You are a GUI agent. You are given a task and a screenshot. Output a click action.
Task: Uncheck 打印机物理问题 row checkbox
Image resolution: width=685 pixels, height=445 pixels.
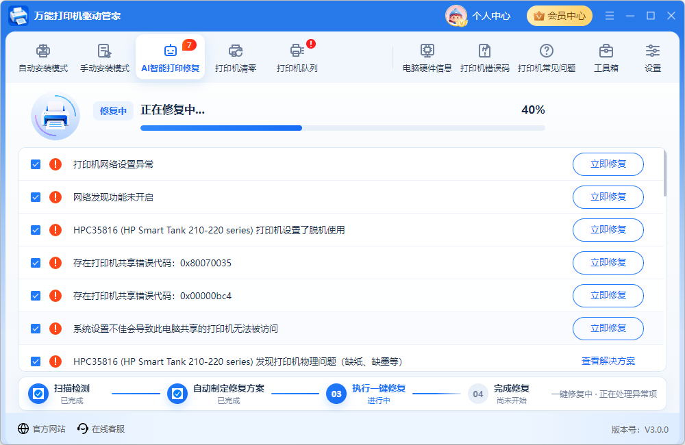tap(36, 361)
